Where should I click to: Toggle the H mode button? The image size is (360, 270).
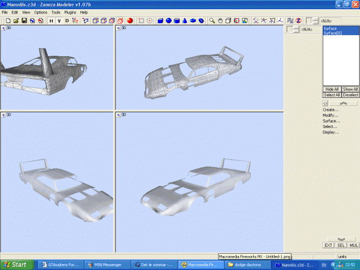tap(51, 21)
